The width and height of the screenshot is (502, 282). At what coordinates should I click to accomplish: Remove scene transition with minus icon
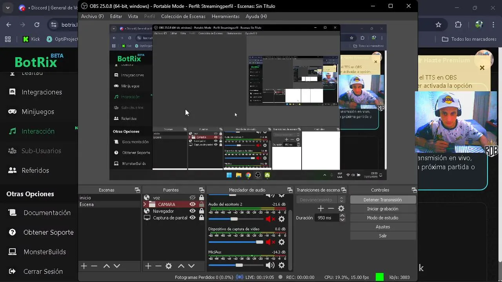coord(331,209)
